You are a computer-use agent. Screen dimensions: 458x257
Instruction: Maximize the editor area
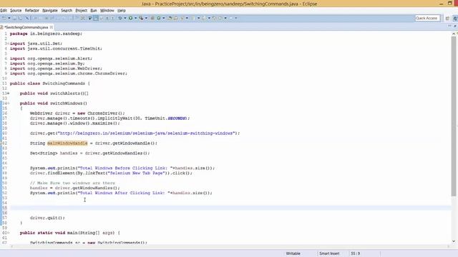(x=455, y=26)
